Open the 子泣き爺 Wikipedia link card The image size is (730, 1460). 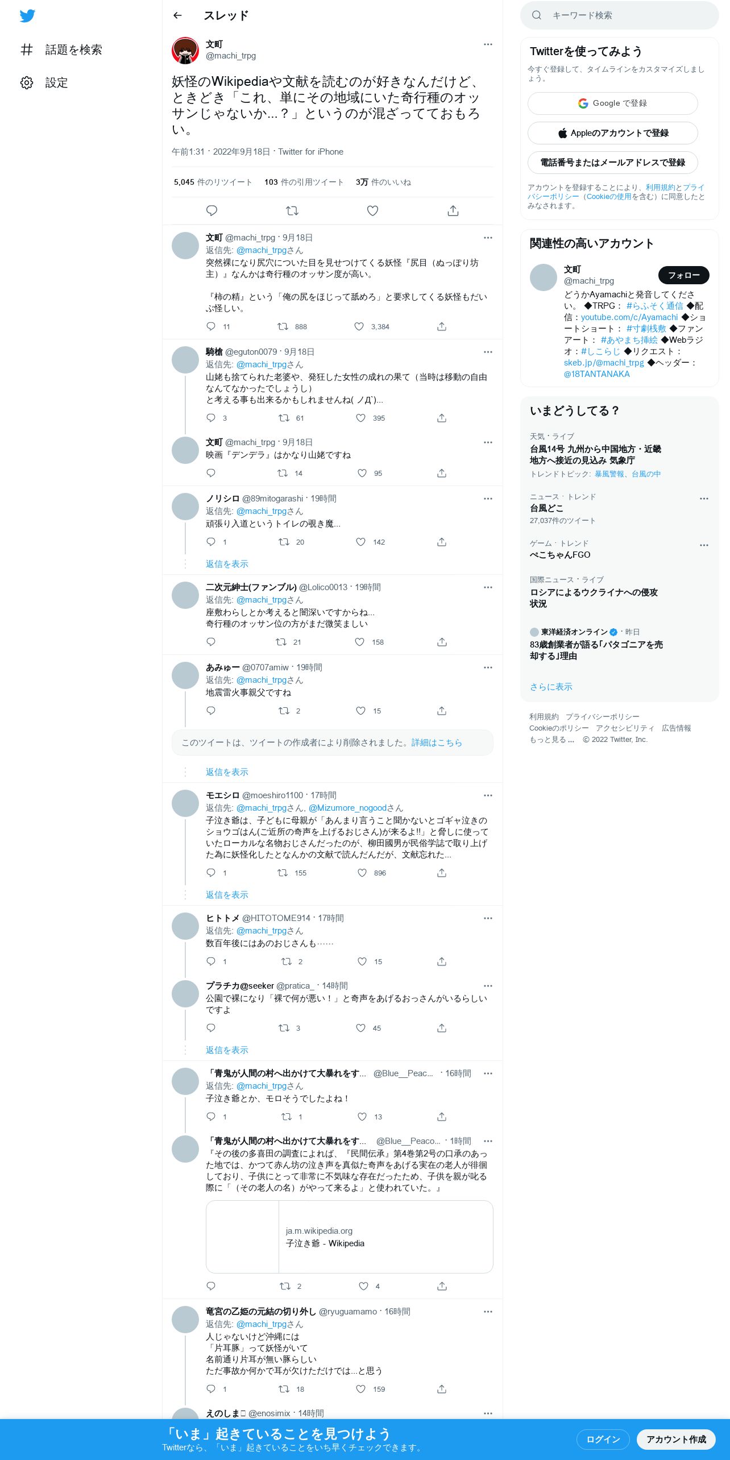click(350, 1237)
